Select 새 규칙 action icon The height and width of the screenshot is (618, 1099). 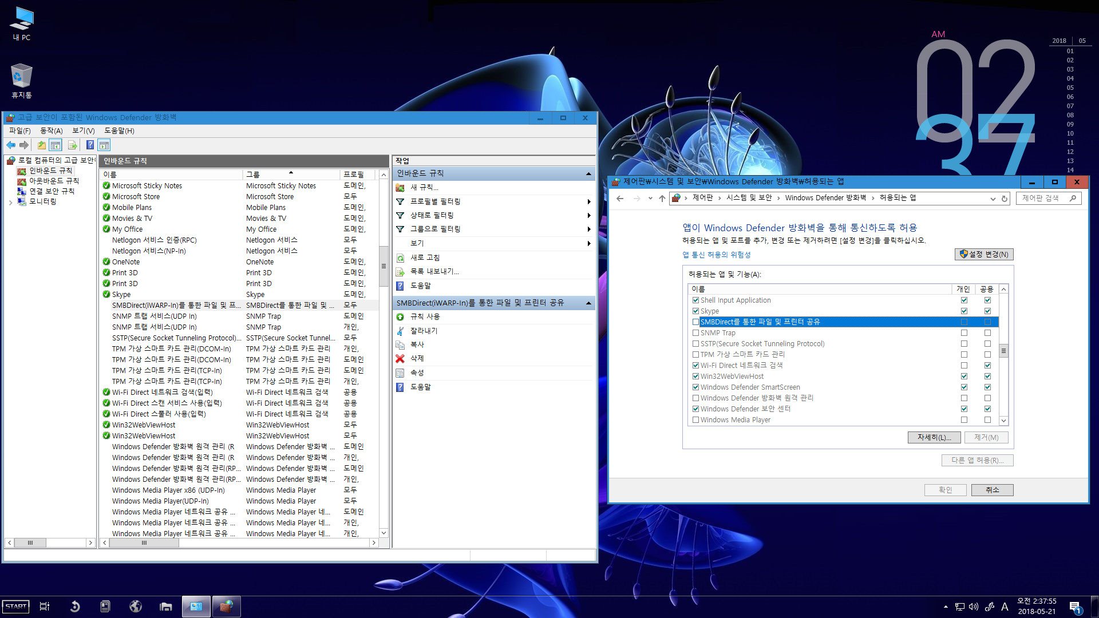pyautogui.click(x=400, y=188)
